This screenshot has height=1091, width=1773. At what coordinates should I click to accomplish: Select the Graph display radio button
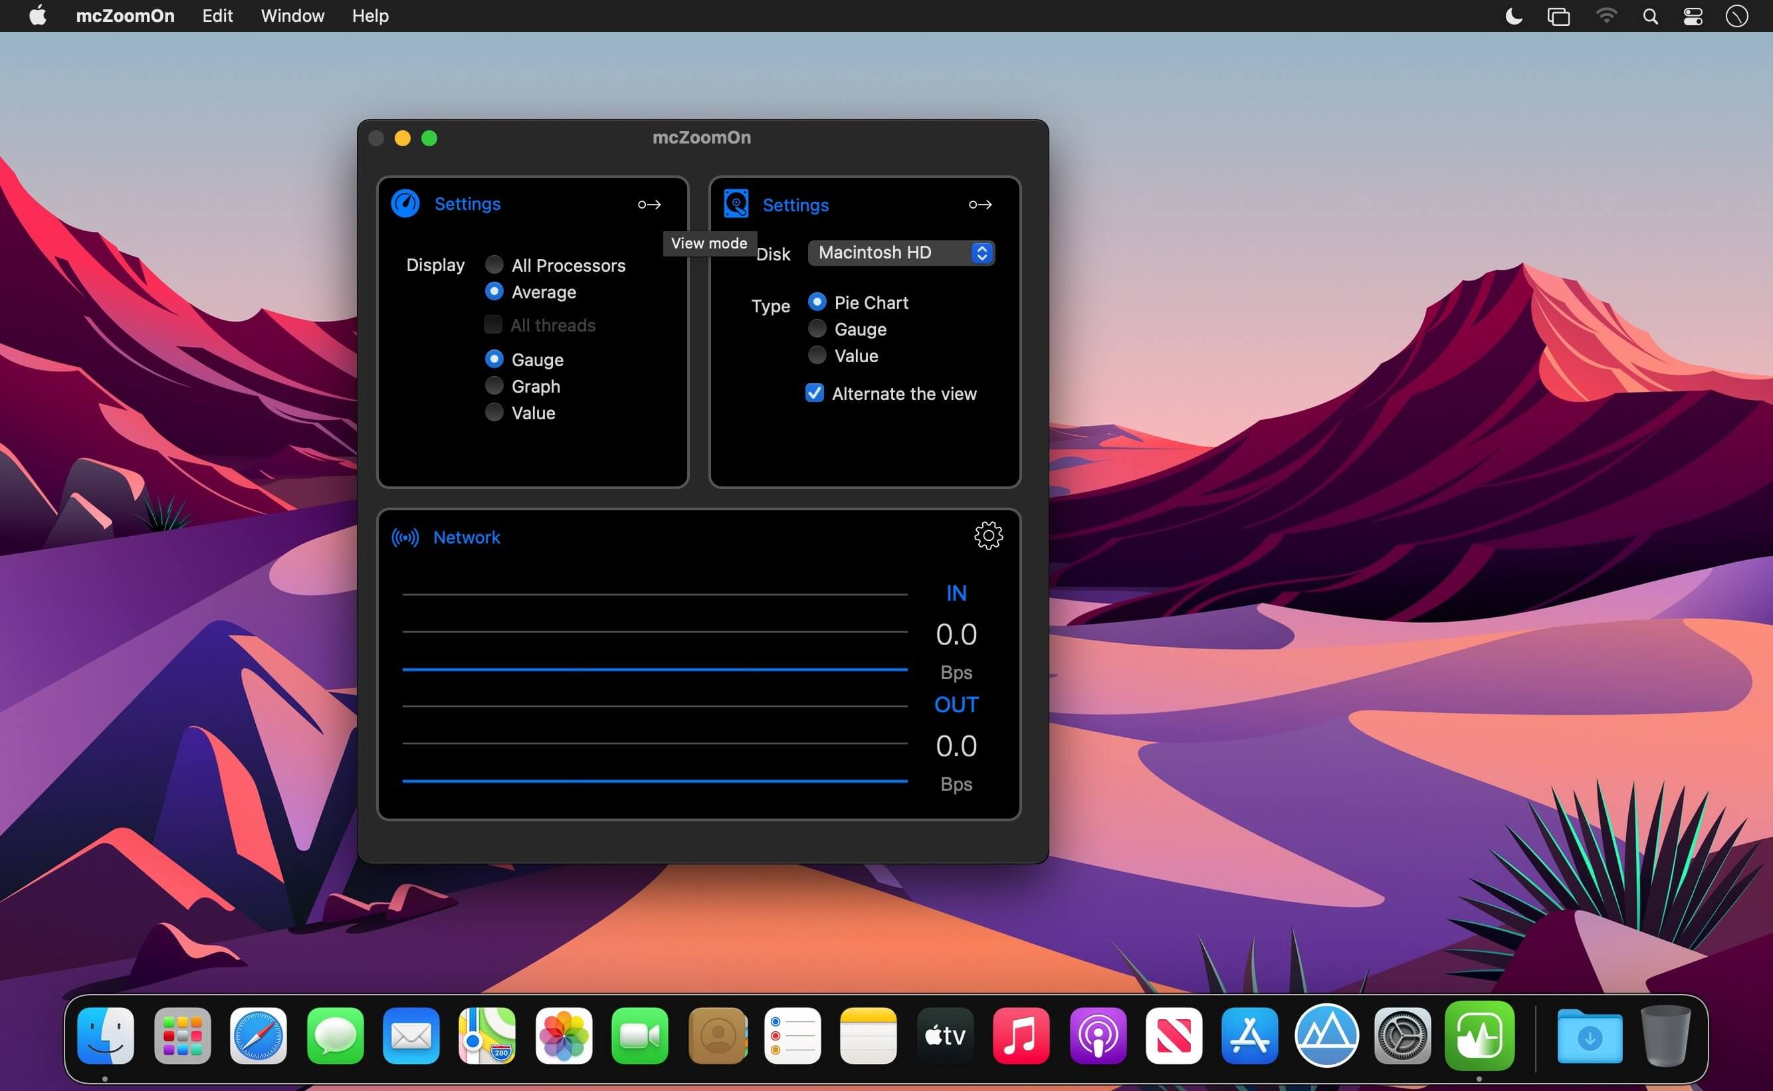click(x=494, y=386)
